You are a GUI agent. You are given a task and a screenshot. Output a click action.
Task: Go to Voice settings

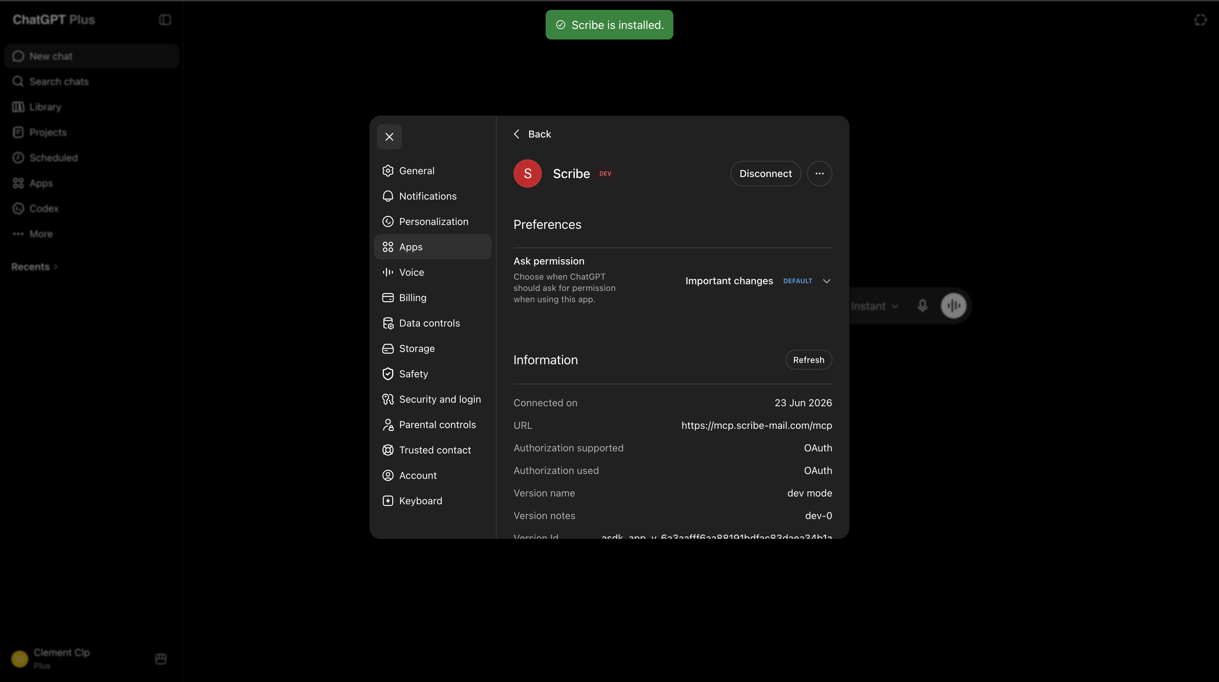click(x=432, y=273)
